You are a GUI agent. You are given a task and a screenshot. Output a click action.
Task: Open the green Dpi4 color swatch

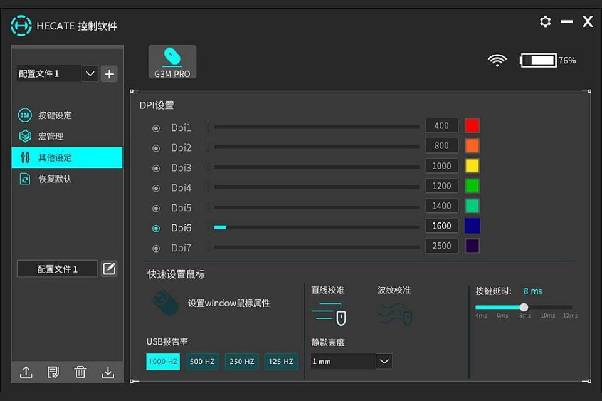pos(472,185)
